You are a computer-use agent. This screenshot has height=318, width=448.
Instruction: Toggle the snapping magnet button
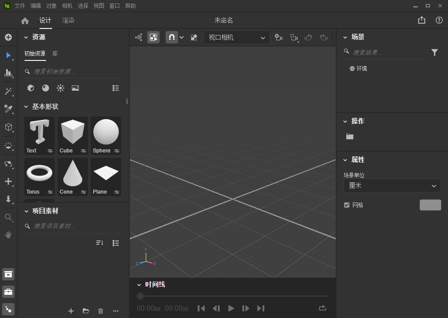(x=172, y=37)
